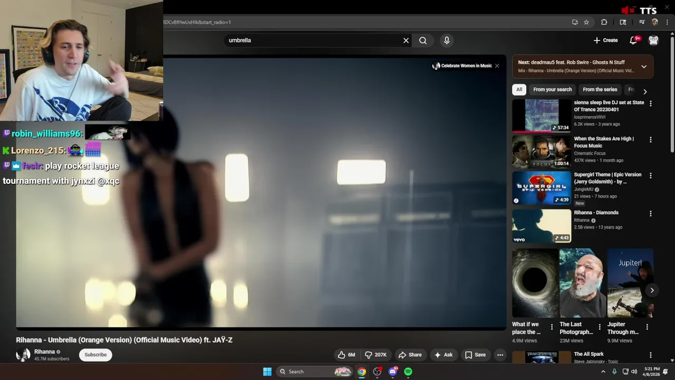
Task: Show more filter chips arrow
Action: coord(644,91)
